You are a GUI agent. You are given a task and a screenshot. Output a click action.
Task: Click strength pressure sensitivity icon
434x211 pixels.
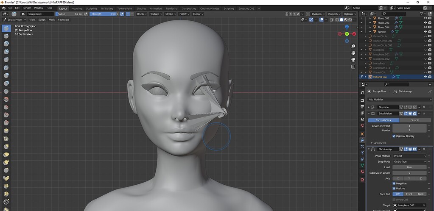tap(122, 14)
